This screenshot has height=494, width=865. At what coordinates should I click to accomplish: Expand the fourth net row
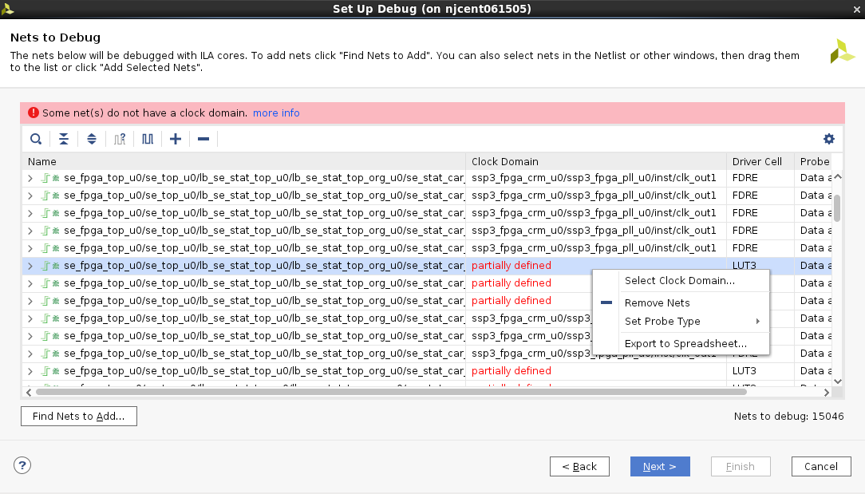[30, 231]
